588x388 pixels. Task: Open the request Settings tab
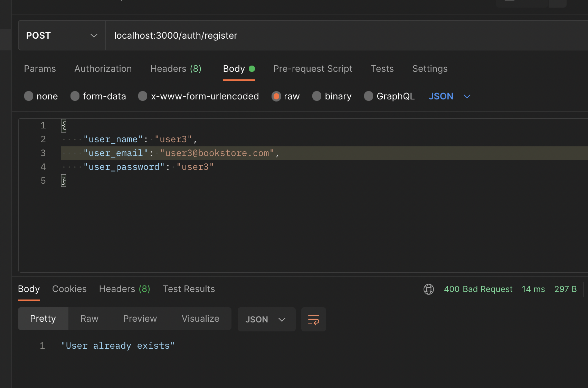pyautogui.click(x=430, y=69)
